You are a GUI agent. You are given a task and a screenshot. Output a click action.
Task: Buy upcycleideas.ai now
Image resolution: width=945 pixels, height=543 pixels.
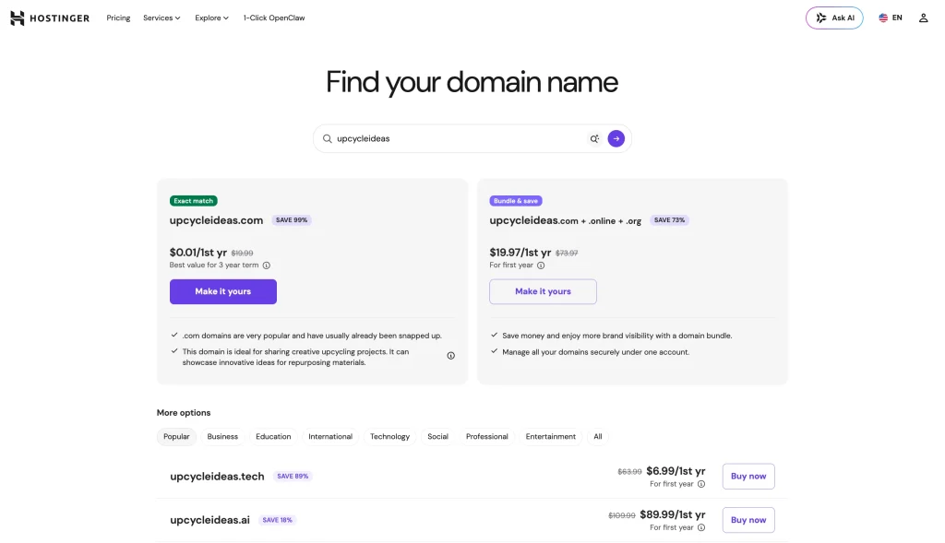(748, 520)
